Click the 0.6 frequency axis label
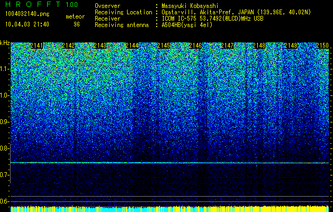Viewport: 333px width, 212px height. 4,201
